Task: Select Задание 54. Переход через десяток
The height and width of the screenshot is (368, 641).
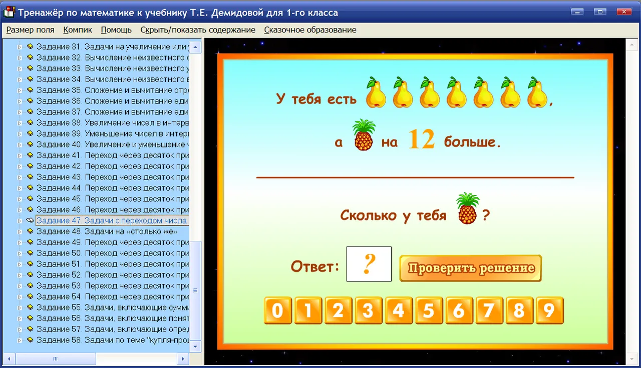Action: tap(113, 297)
